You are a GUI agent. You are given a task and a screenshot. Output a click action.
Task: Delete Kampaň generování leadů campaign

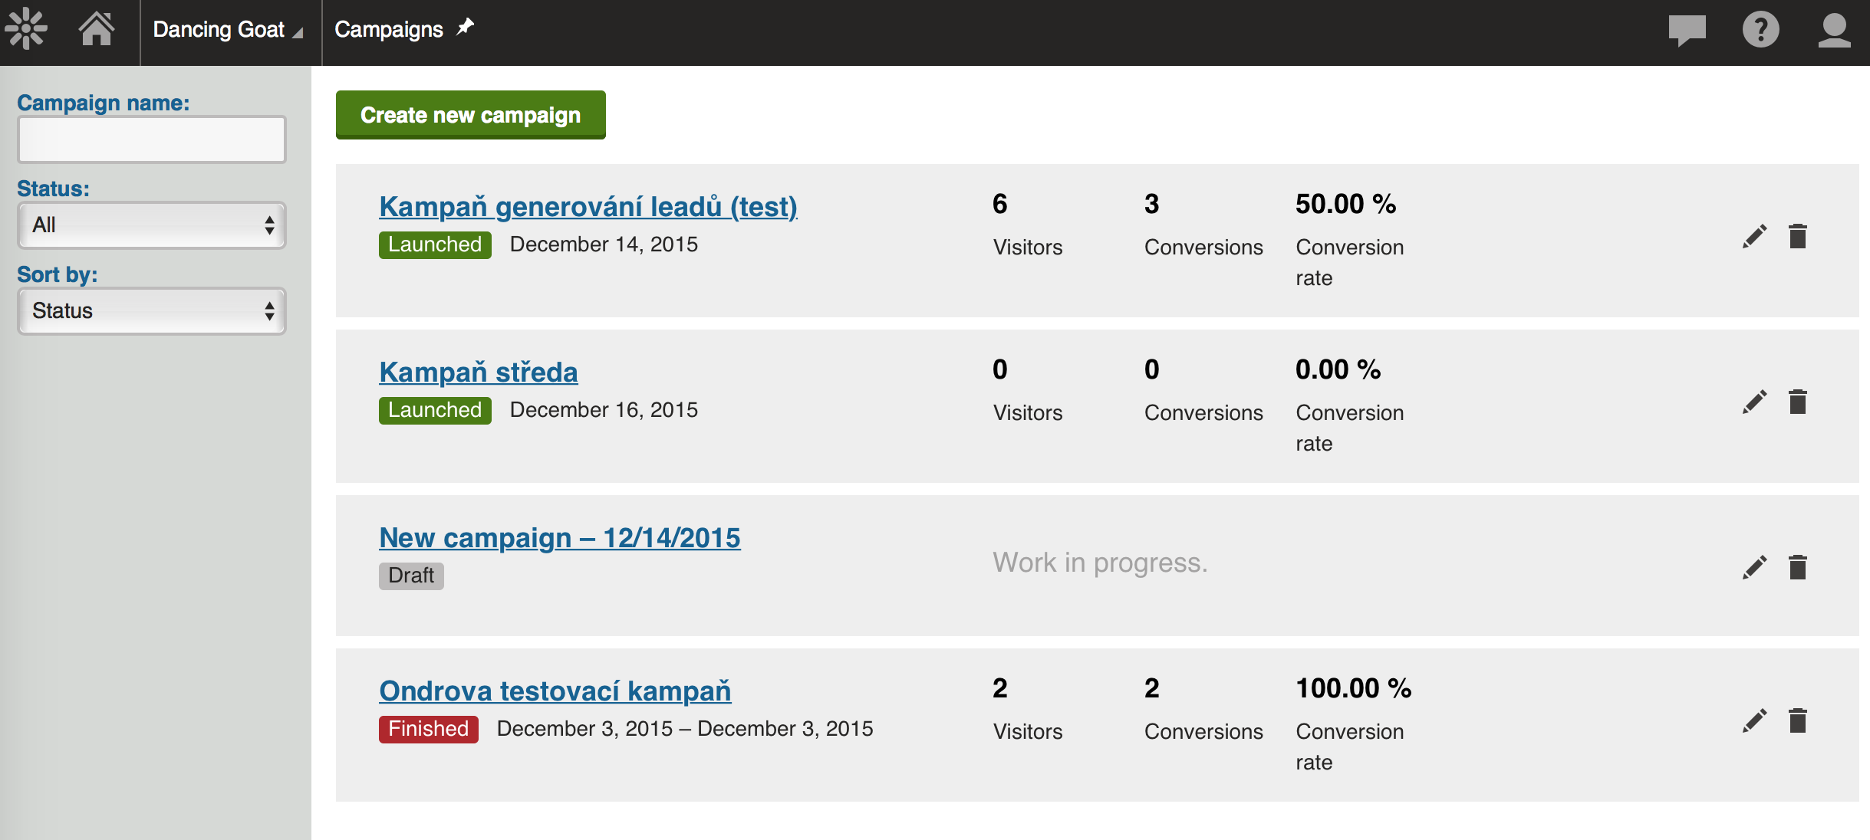(1798, 237)
